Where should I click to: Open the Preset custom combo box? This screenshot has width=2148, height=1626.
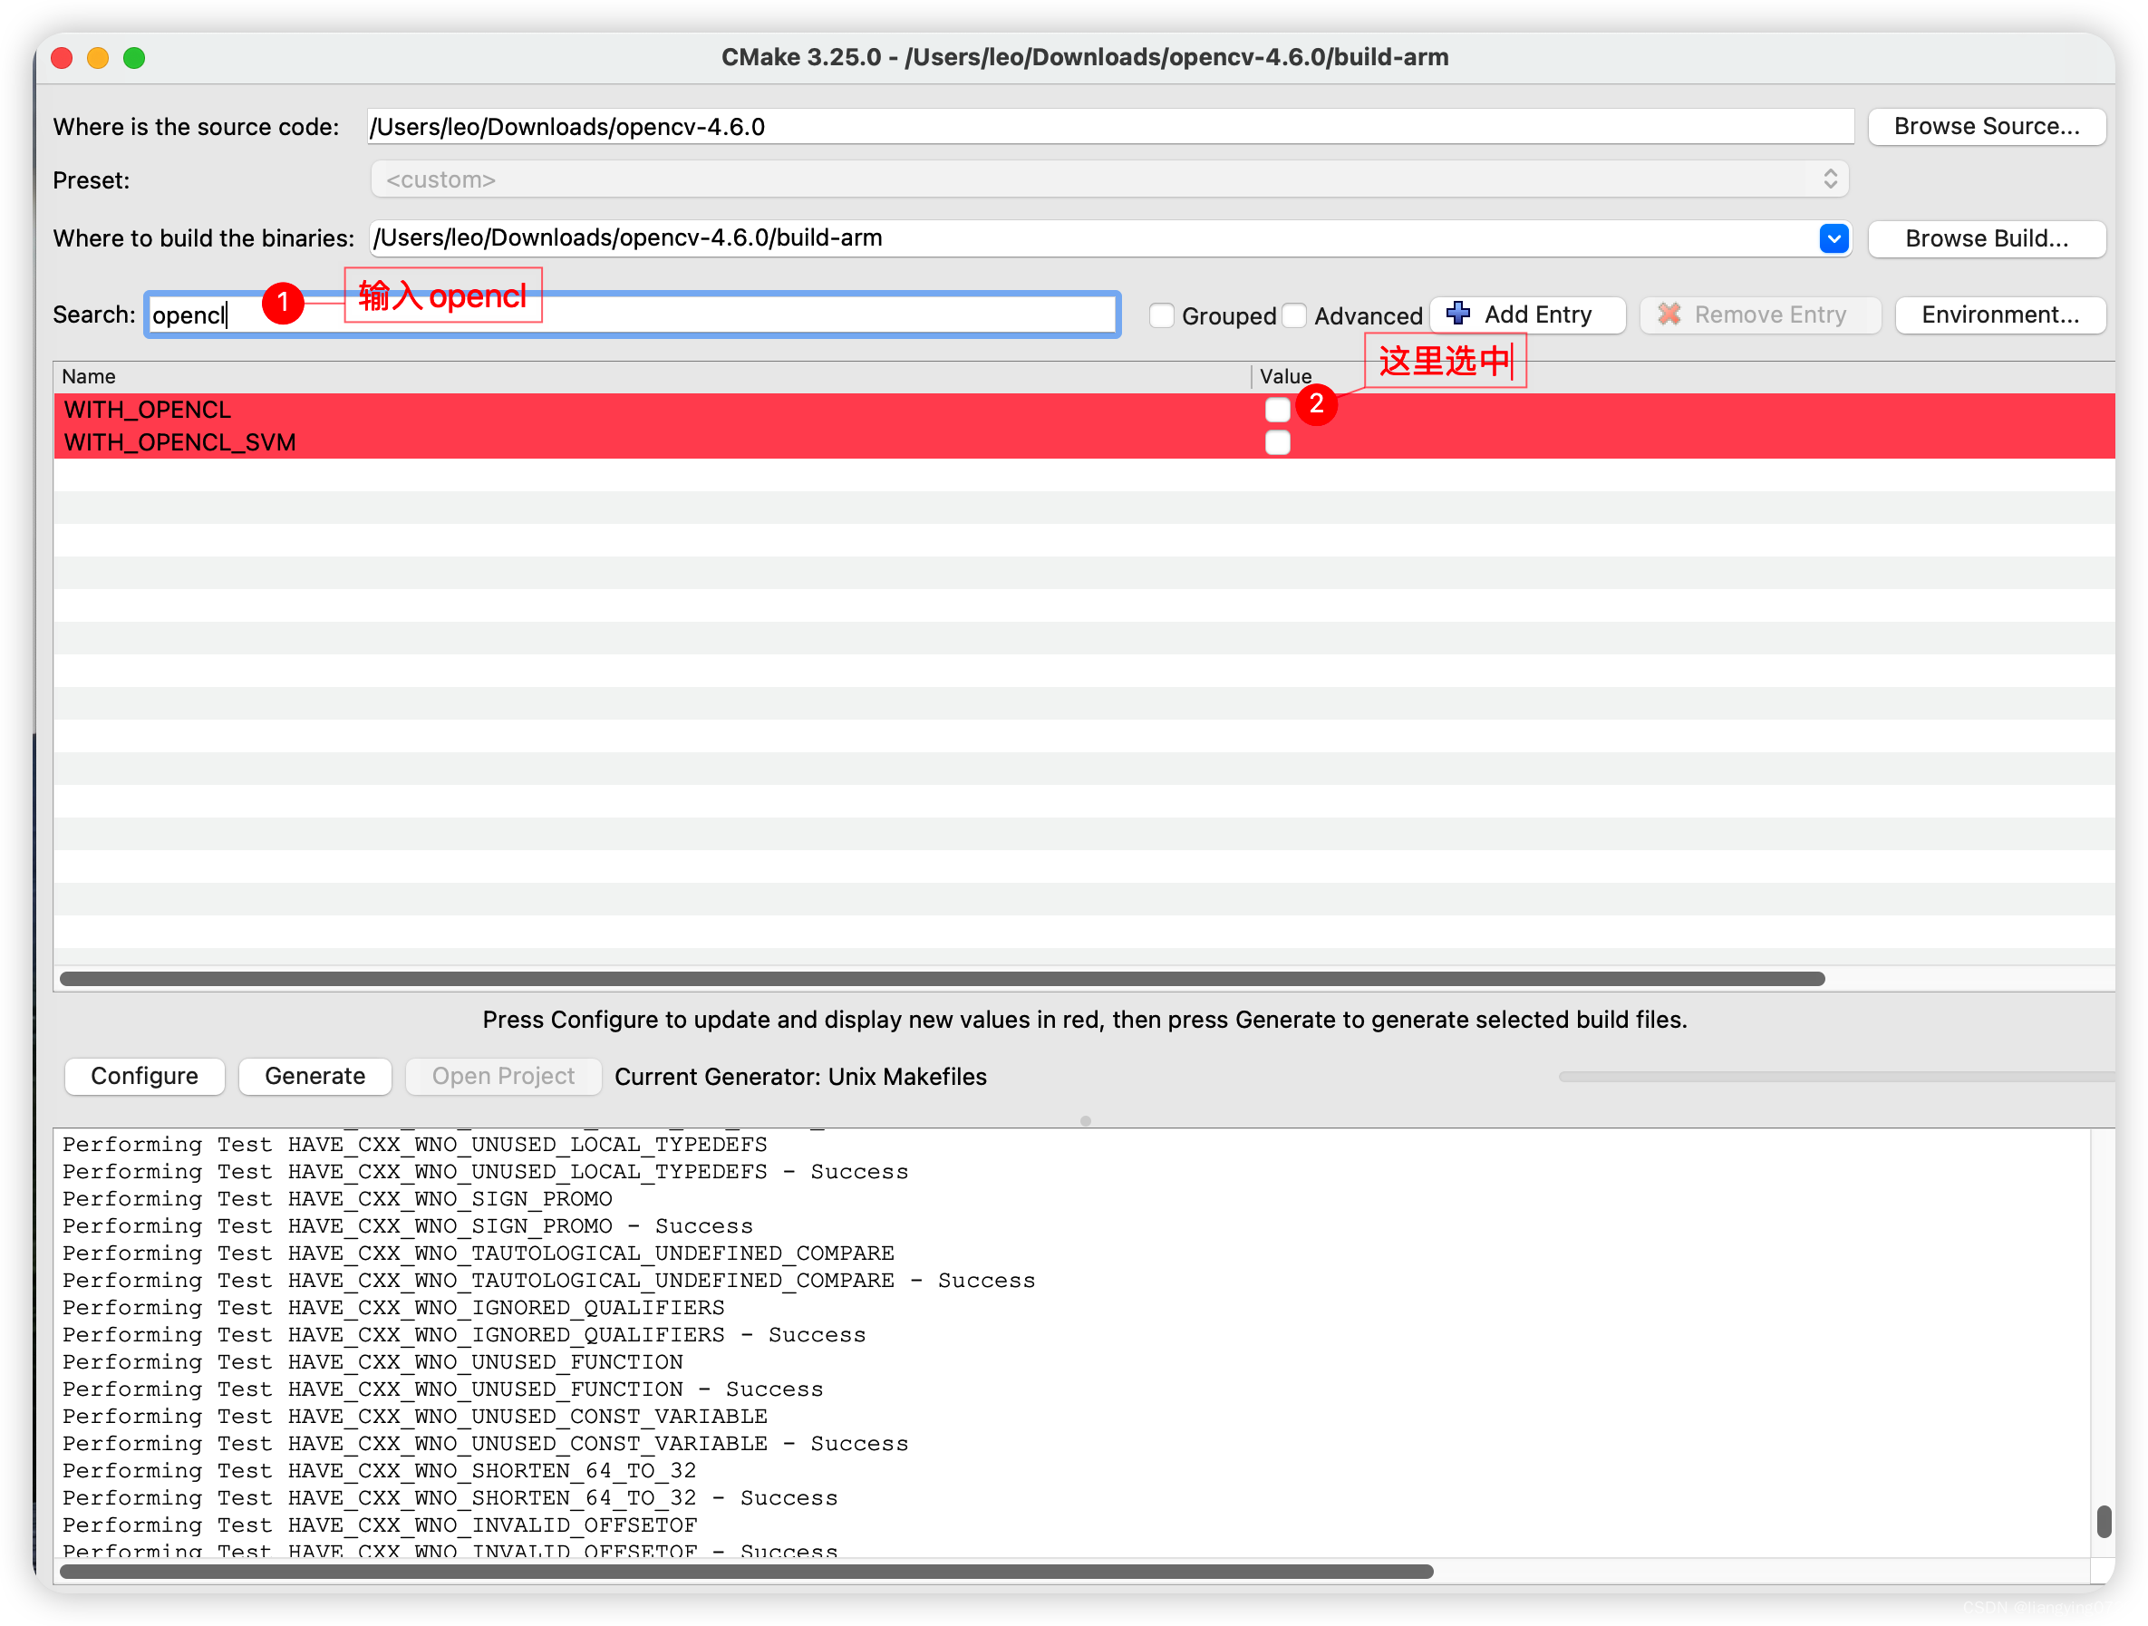click(x=1109, y=179)
